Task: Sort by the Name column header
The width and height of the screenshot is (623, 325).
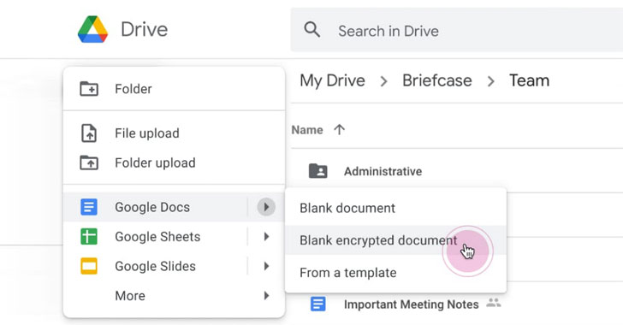Action: tap(307, 130)
